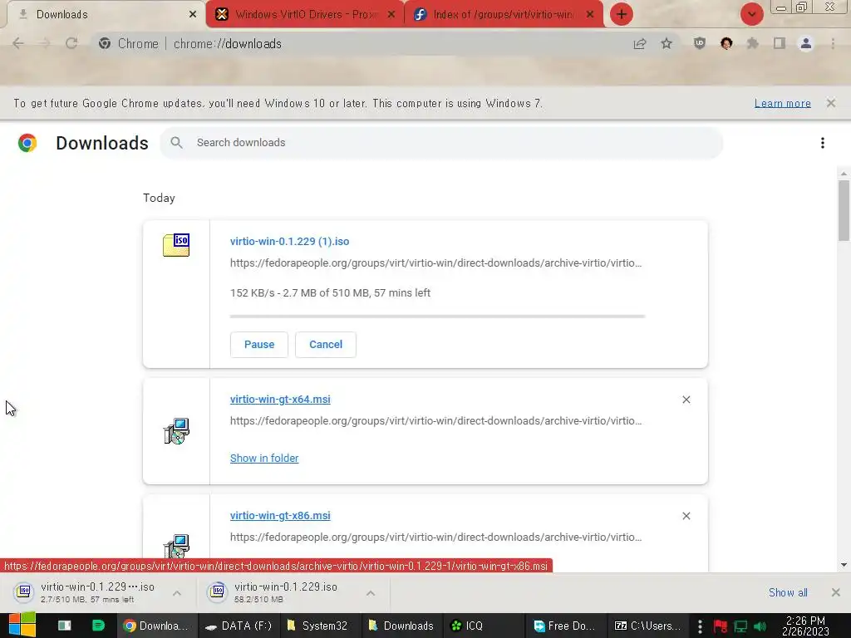Open the avatar extension icon in the toolbar
851x638 pixels.
726,43
